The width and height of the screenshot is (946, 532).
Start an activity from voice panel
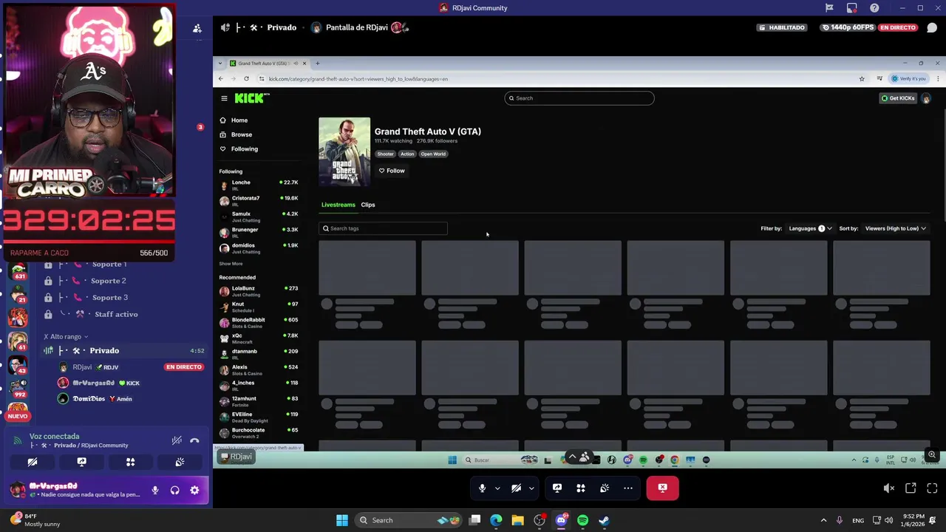click(x=130, y=462)
